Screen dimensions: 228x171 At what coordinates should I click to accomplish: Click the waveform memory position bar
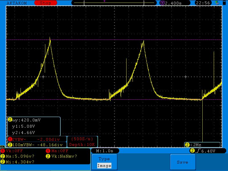(114, 3)
